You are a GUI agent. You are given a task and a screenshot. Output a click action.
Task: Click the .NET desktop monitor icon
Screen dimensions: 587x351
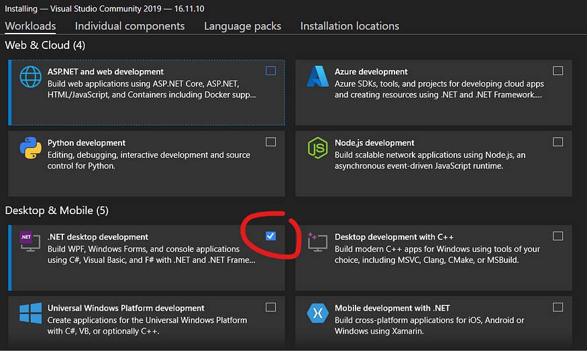pyautogui.click(x=30, y=242)
